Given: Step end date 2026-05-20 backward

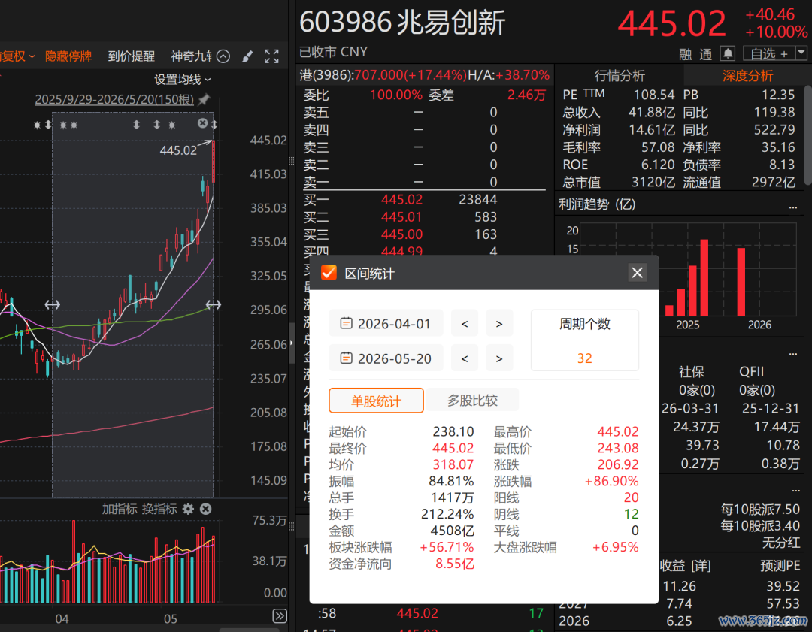Looking at the screenshot, I should 465,358.
